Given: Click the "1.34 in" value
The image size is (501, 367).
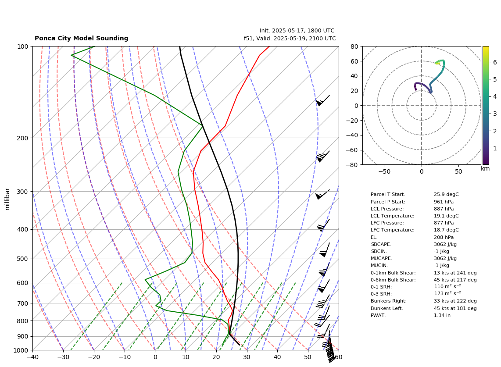Looking at the screenshot, I should click(x=442, y=315).
